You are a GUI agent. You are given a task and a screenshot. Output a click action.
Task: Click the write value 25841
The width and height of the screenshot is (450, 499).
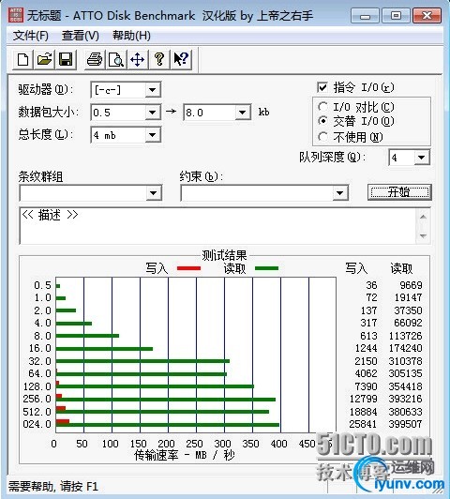[363, 424]
